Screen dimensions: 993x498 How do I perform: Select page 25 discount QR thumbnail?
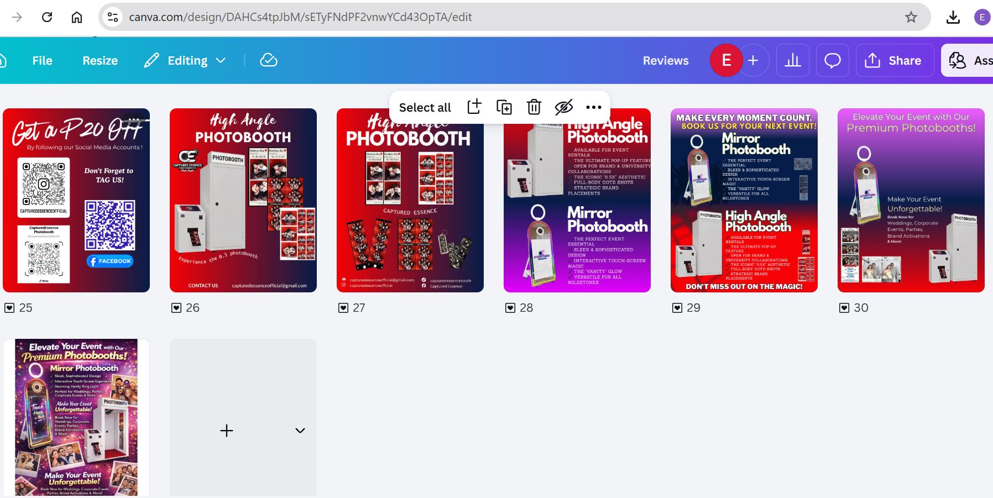click(x=76, y=200)
